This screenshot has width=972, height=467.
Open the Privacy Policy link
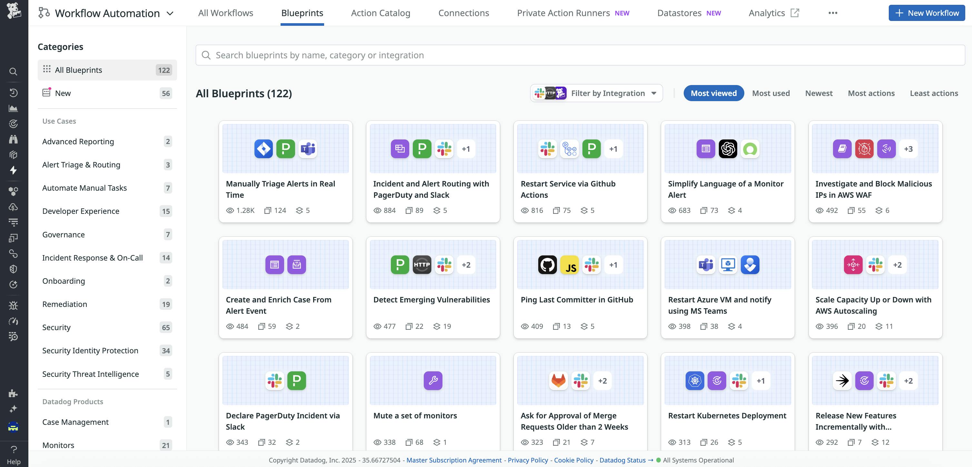coord(528,460)
